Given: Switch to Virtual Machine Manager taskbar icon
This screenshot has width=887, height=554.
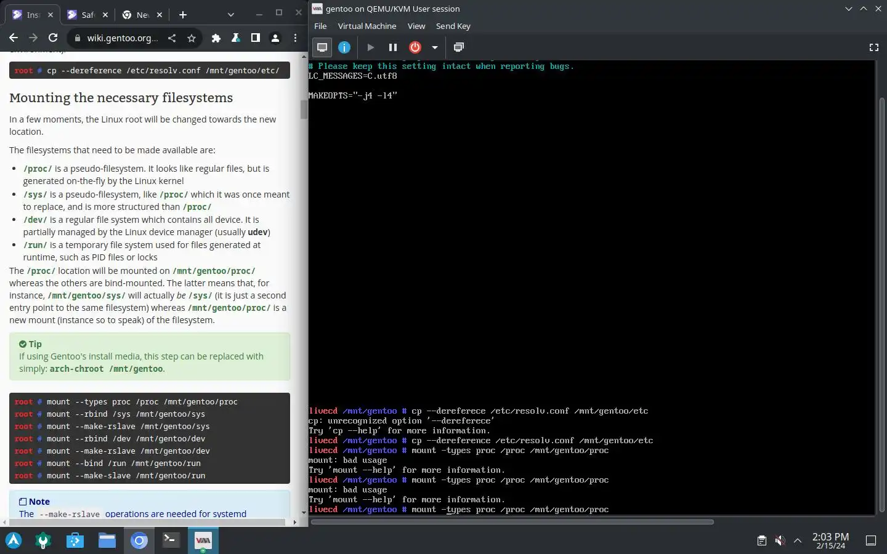Looking at the screenshot, I should pyautogui.click(x=203, y=540).
